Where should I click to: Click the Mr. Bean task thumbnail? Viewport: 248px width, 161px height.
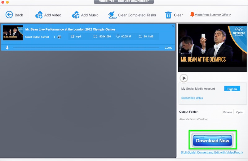point(13,33)
